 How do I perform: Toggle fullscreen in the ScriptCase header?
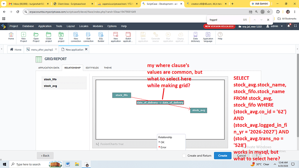pyautogui.click(x=296, y=26)
